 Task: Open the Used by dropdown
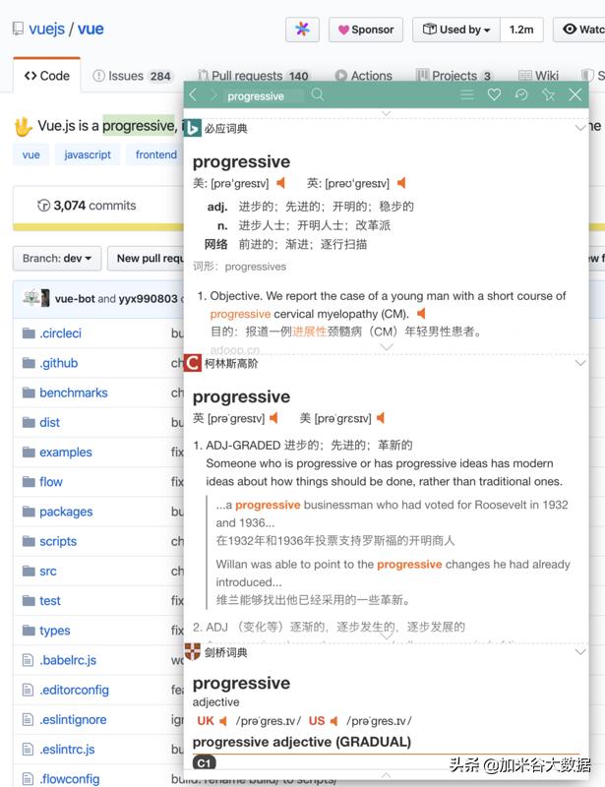click(x=455, y=30)
